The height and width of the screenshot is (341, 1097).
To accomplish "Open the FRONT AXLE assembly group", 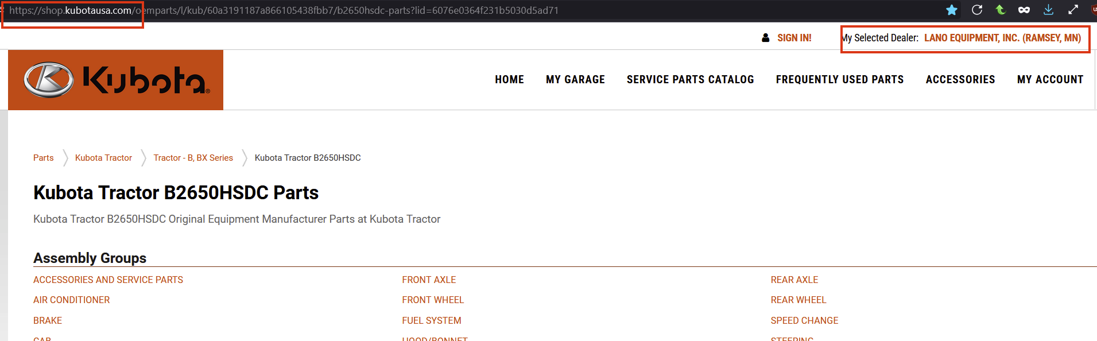I will [429, 280].
